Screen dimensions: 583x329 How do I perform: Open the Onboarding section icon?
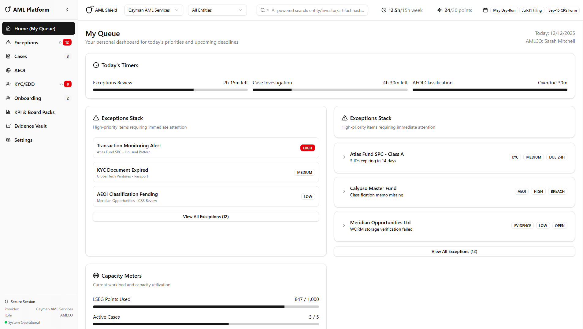(x=9, y=98)
